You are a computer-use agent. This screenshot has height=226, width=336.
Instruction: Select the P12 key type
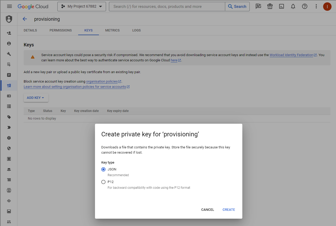(x=103, y=182)
